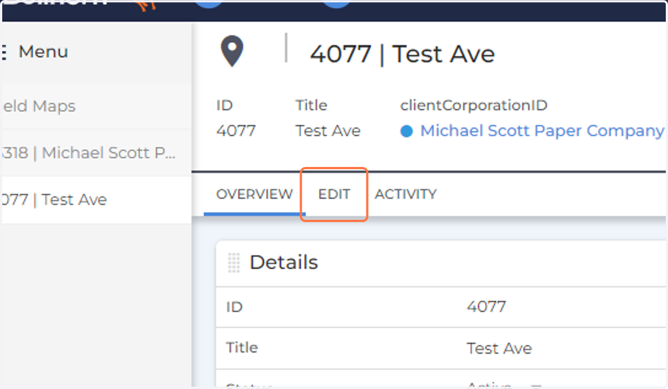Click the ID value 4077 in Details
This screenshot has height=389, width=668.
click(x=487, y=307)
